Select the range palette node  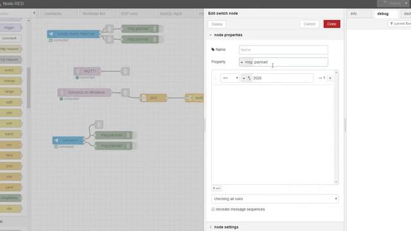click(10, 91)
